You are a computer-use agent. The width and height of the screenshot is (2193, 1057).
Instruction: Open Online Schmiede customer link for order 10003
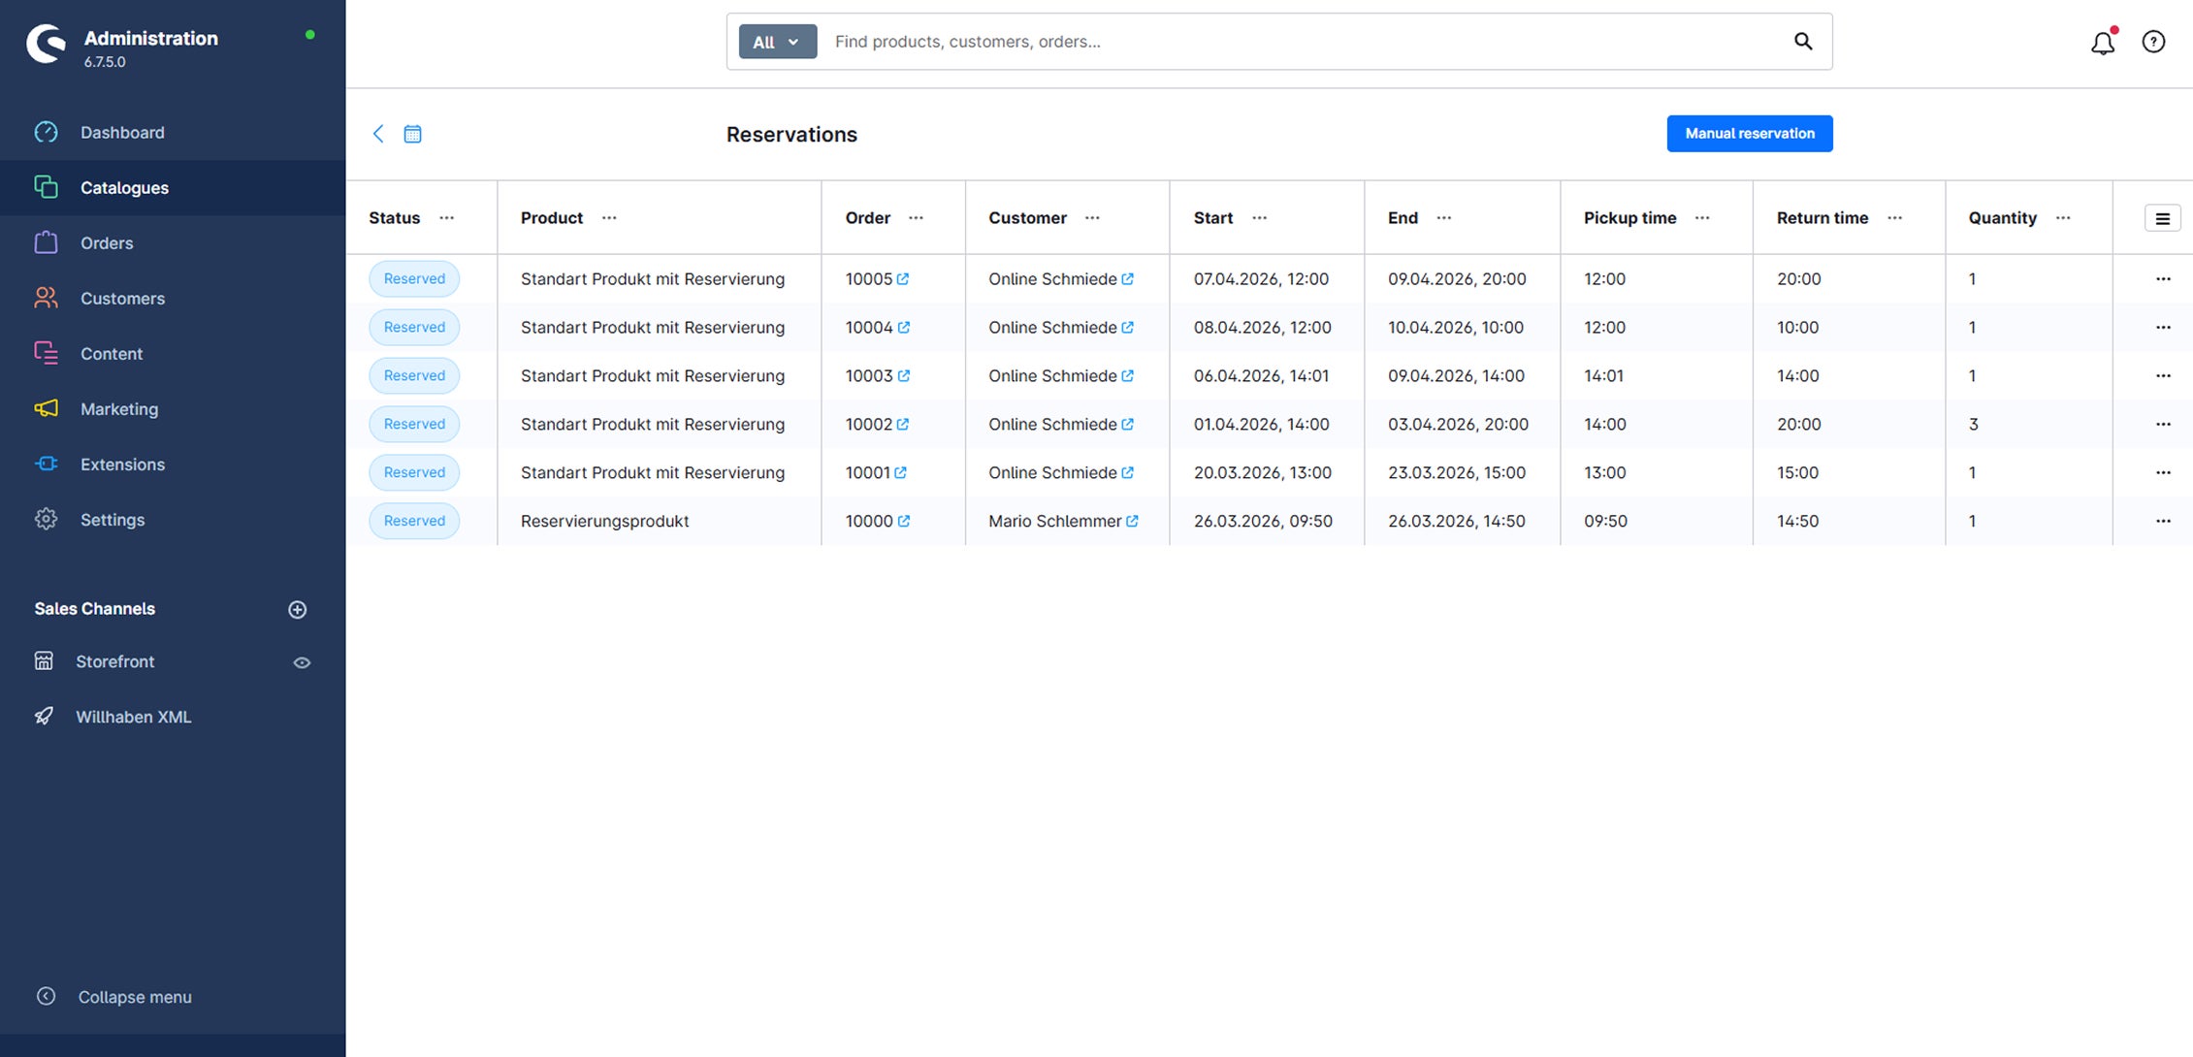1127,375
